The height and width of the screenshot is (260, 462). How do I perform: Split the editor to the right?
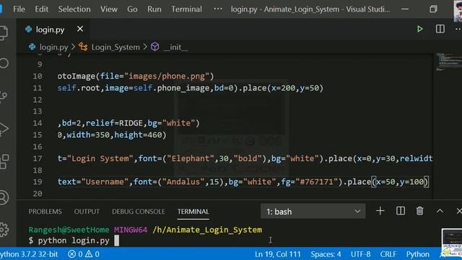pos(440,29)
